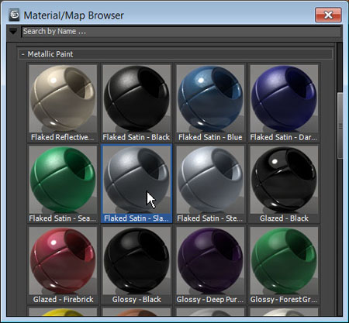Viewport: 349px width, 323px height.
Task: Choose the Glazed - Firebrick red sphere
Action: click(x=63, y=265)
